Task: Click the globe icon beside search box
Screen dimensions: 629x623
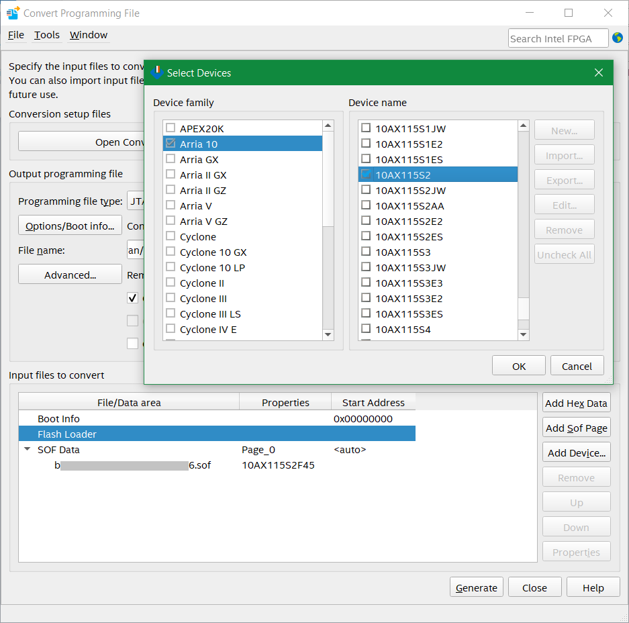Action: (x=618, y=38)
